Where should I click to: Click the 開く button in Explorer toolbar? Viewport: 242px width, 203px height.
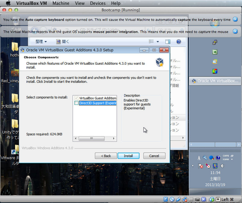[x=63, y=42]
